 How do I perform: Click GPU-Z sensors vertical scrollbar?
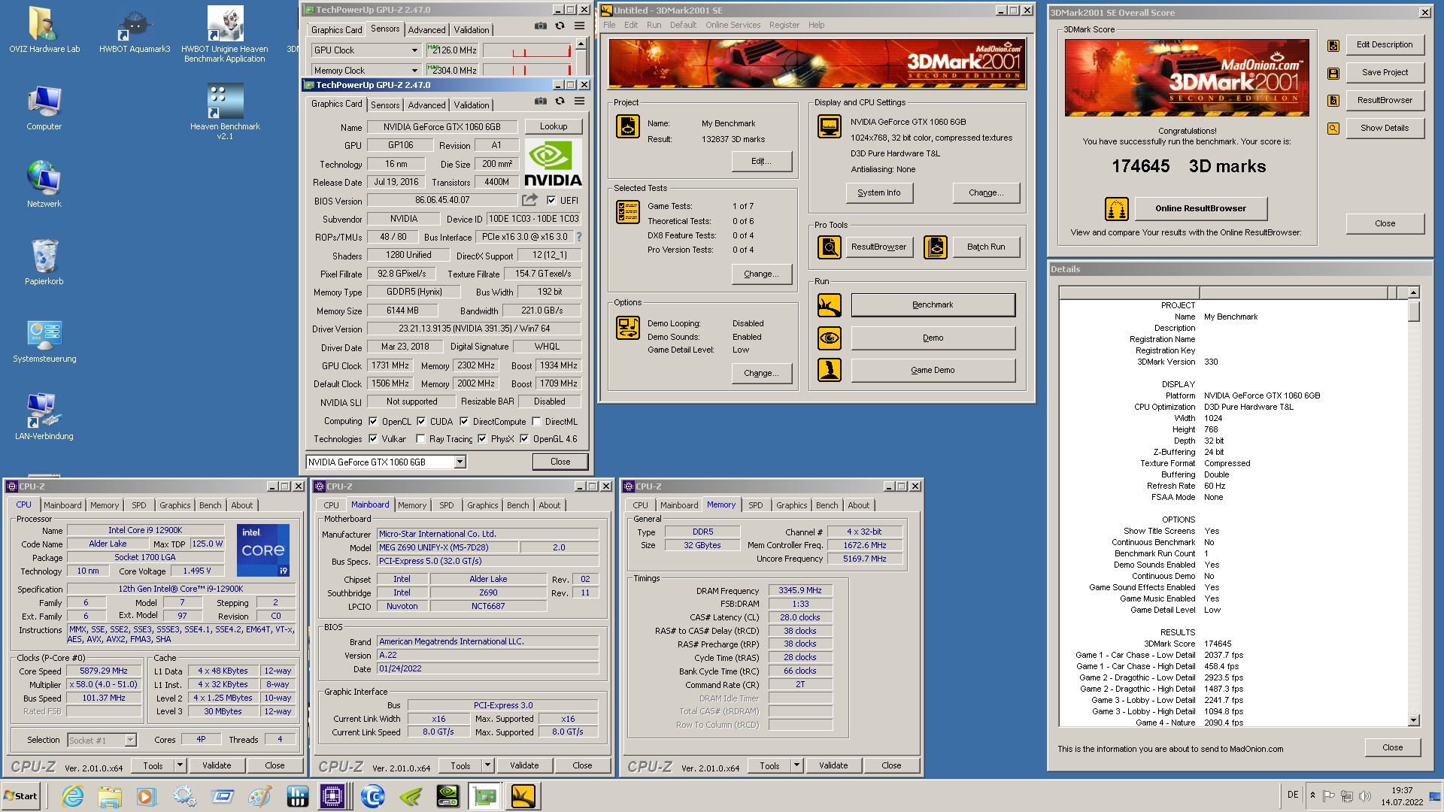[580, 59]
